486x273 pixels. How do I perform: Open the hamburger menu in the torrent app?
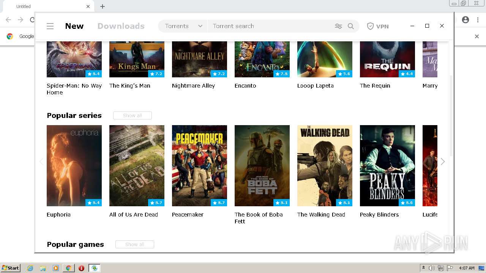coord(50,26)
